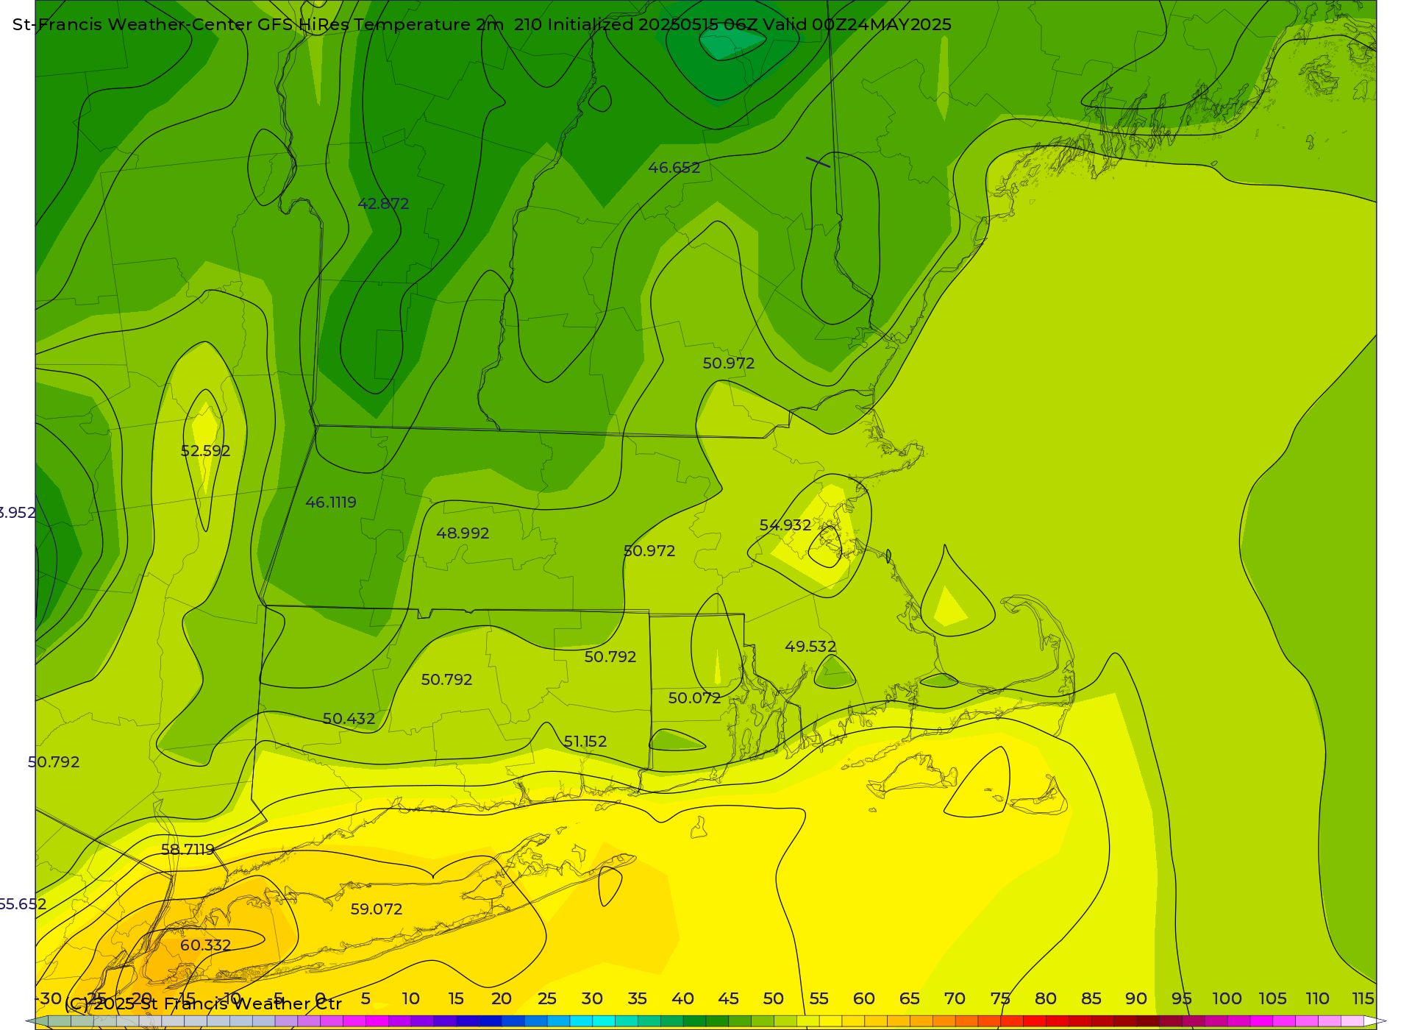Click the 50 tick label on color scale
The height and width of the screenshot is (1030, 1412).
pos(774,999)
